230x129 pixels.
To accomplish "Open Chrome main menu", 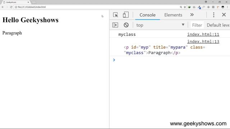I will pyautogui.click(x=227, y=7).
